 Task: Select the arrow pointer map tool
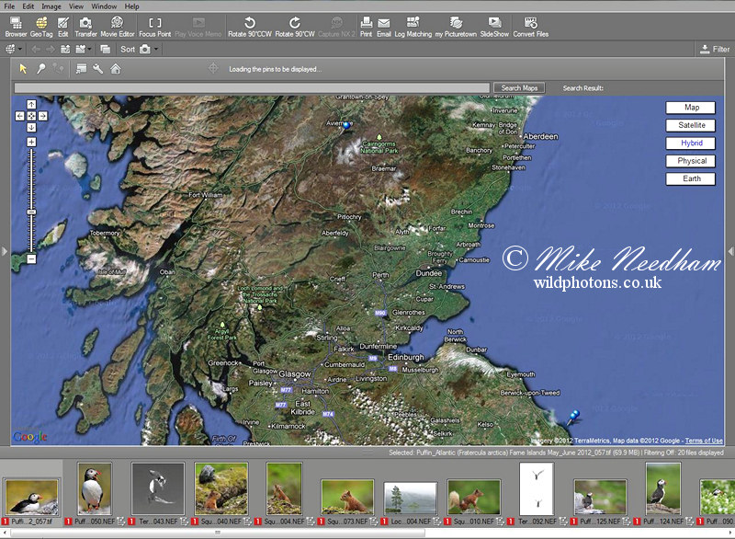(x=23, y=69)
